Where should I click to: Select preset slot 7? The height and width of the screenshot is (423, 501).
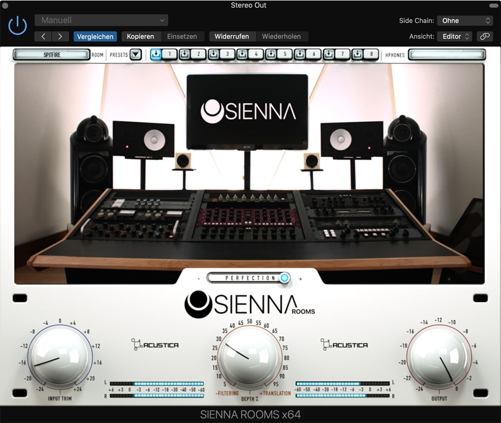[342, 55]
